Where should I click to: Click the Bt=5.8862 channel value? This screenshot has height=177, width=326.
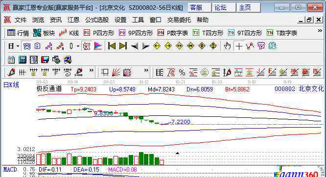pos(237,89)
